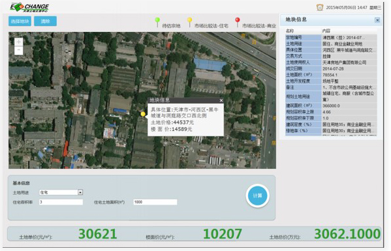Close the map 地块信息 popup
This screenshot has height=251, width=391.
click(x=221, y=100)
